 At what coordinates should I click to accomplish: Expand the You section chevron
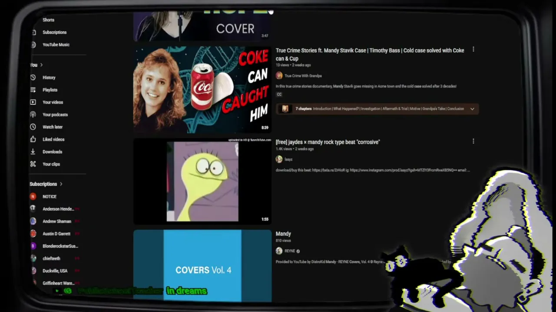pyautogui.click(x=41, y=65)
